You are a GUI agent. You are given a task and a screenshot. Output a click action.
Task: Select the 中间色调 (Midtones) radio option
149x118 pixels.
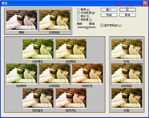point(78,13)
